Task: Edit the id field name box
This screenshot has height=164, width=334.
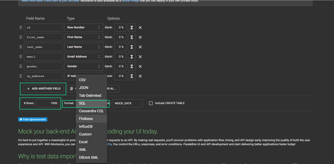Action: coord(43,27)
